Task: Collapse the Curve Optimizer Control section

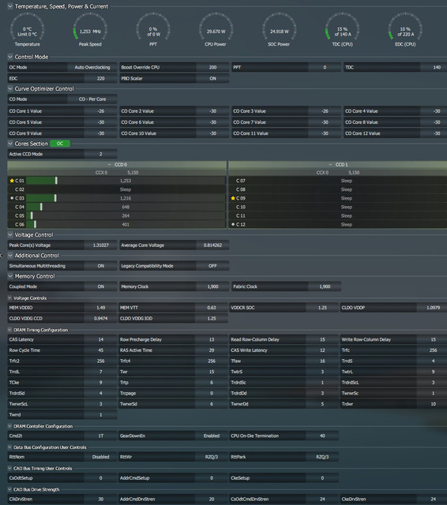Action: tap(10, 88)
